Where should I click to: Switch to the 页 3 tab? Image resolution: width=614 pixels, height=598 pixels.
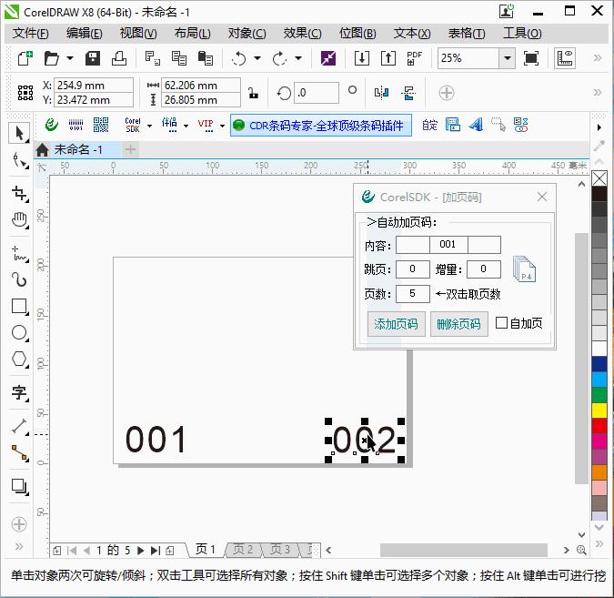click(x=279, y=550)
